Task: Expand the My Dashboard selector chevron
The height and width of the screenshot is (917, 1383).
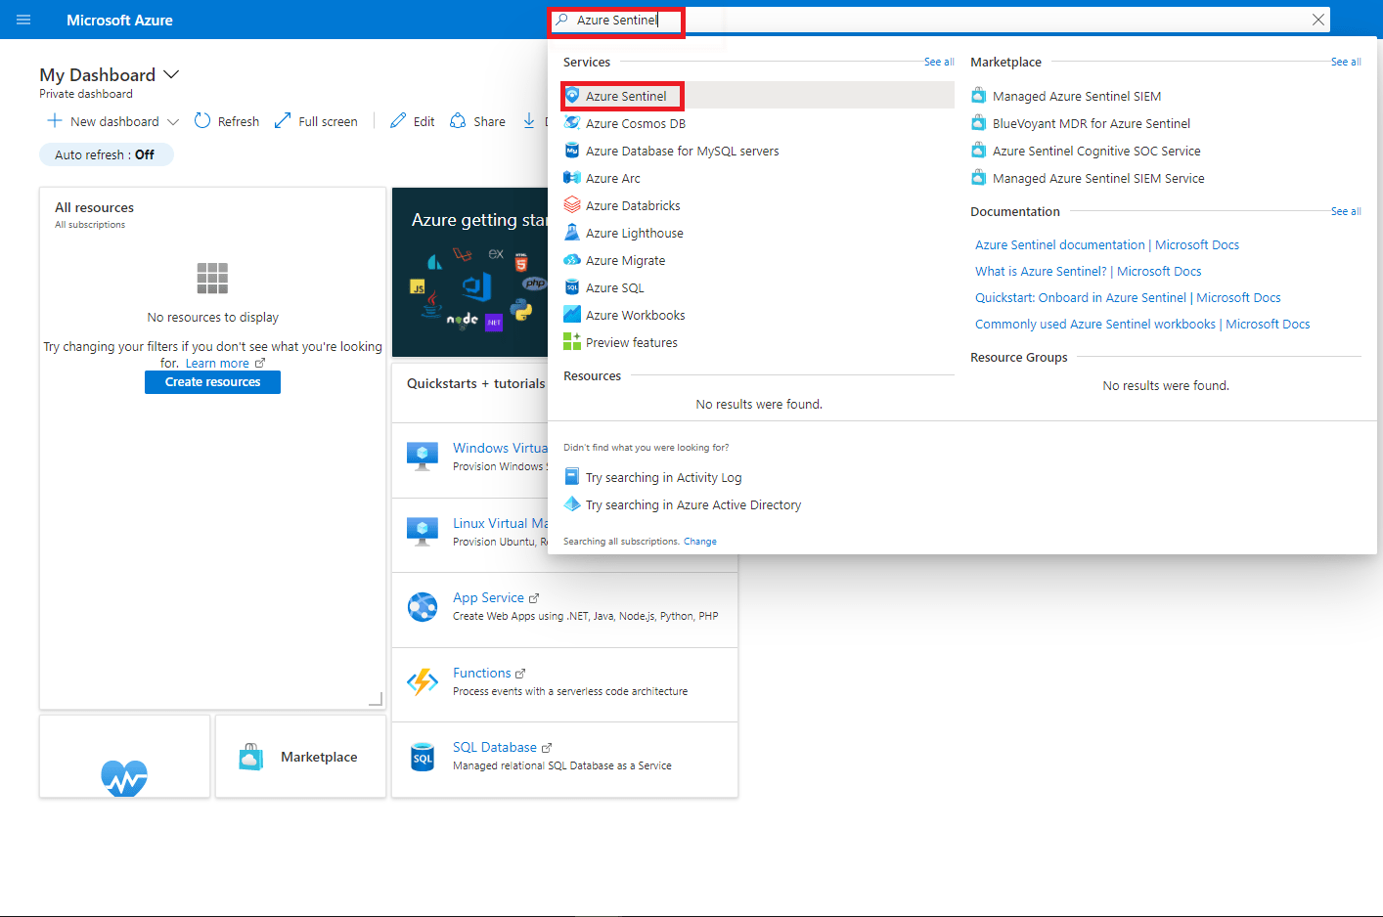Action: coord(171,74)
